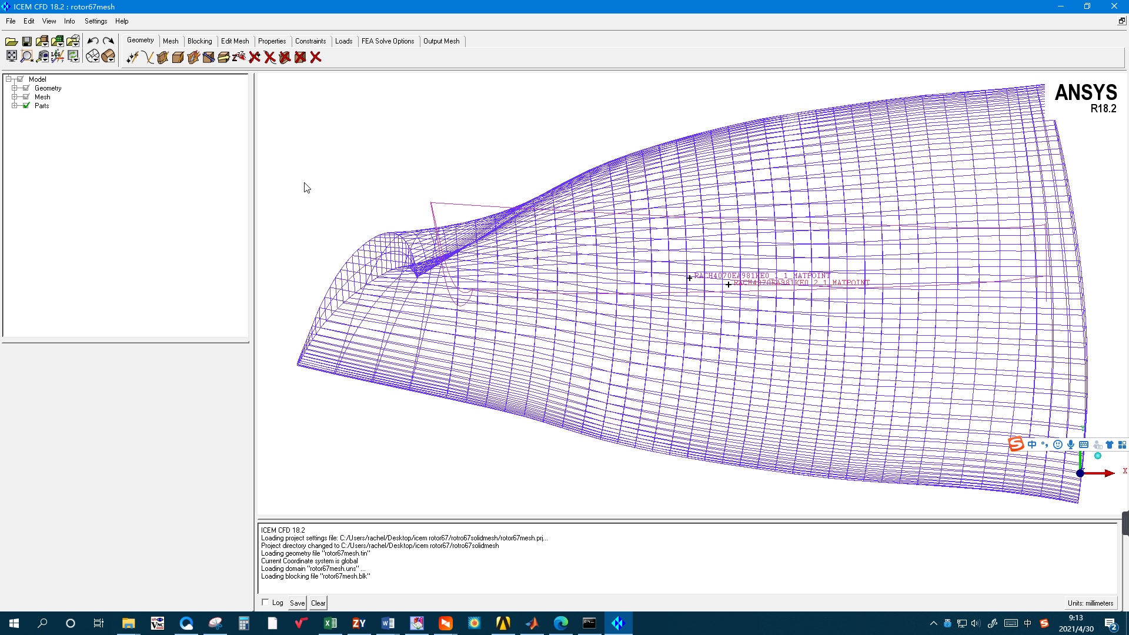Click the Create/Modify Surface tool

pos(163,57)
